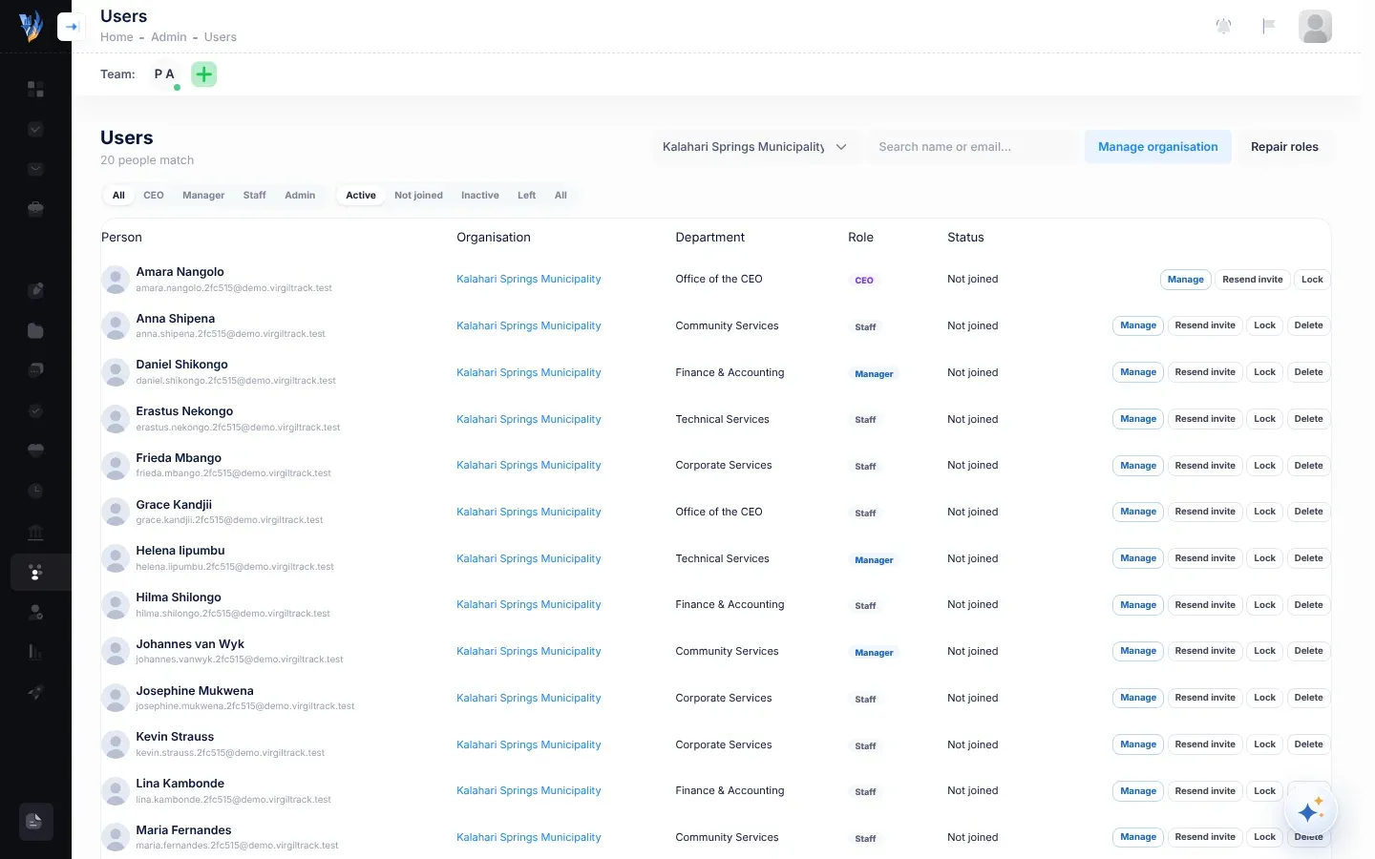The height and width of the screenshot is (859, 1375).
Task: Open the briefcase icon in sidebar
Action: click(35, 208)
